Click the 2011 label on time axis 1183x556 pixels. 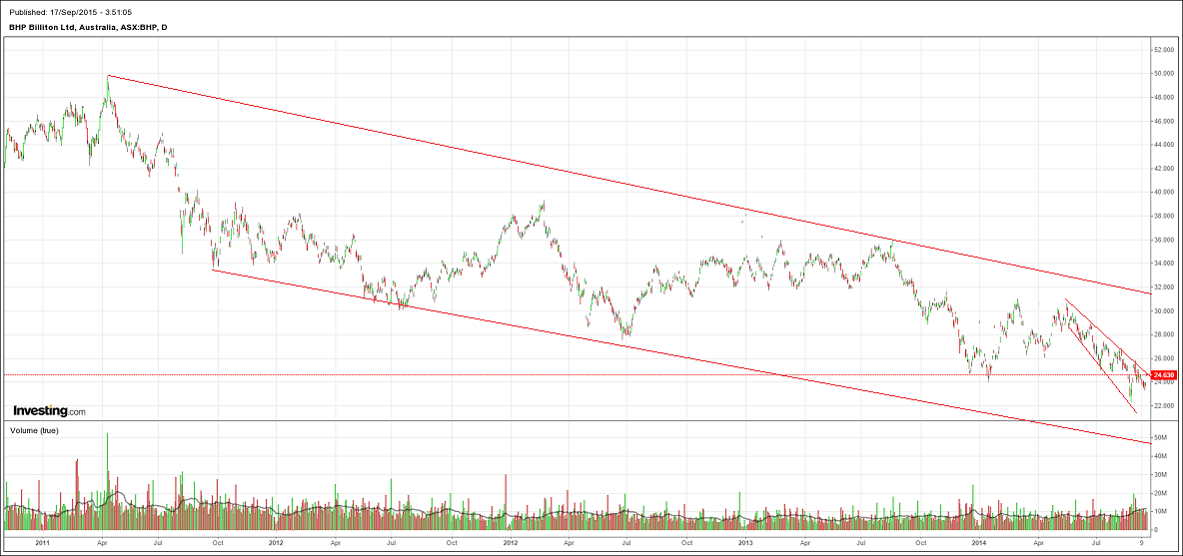[x=42, y=542]
